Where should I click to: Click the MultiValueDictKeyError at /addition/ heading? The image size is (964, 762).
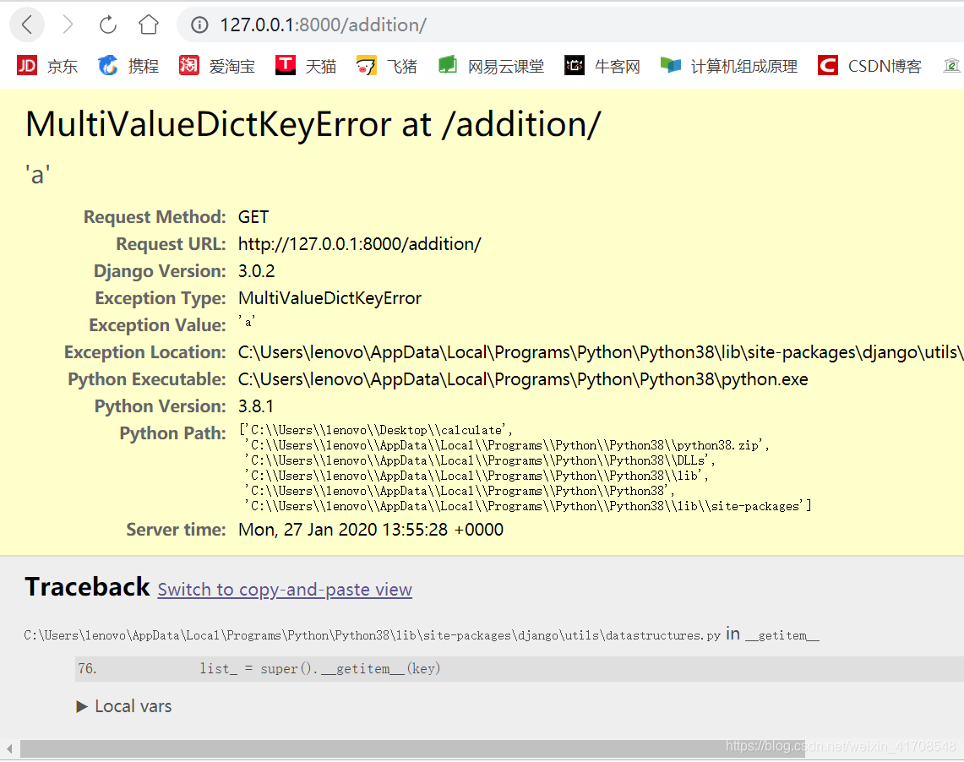313,124
